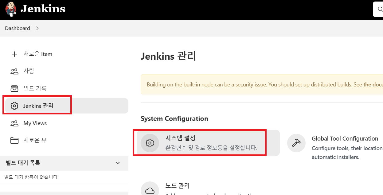The width and height of the screenshot is (383, 195).
Task: Click the tray icon for 빌드 기록
Action: pyautogui.click(x=14, y=89)
